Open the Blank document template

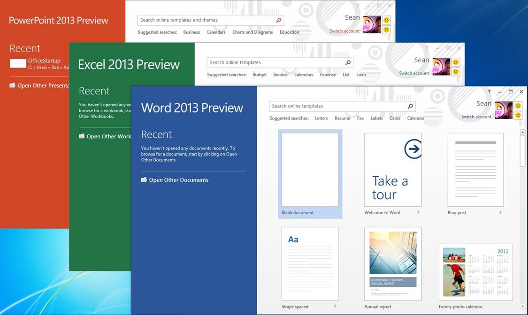point(310,170)
